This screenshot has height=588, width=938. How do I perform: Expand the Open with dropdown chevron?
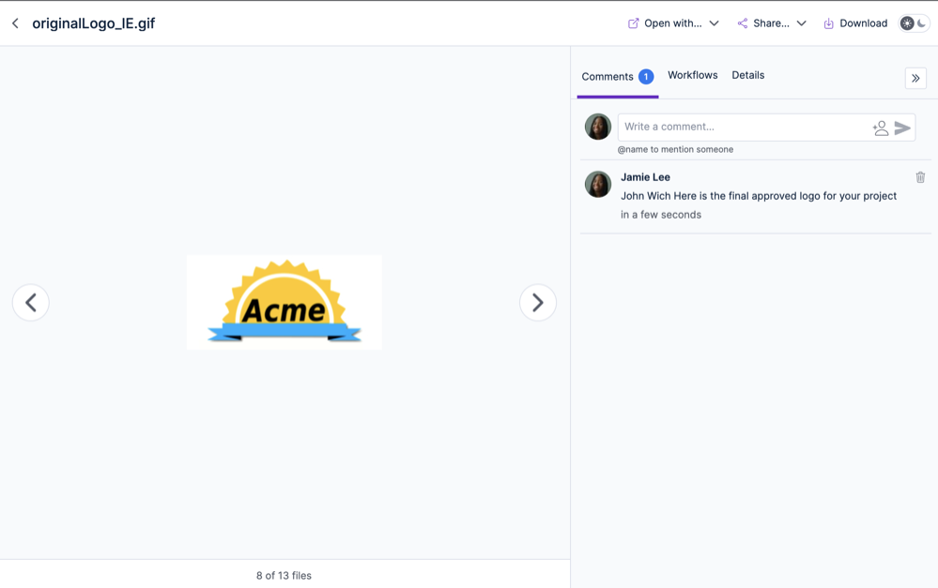pyautogui.click(x=714, y=23)
